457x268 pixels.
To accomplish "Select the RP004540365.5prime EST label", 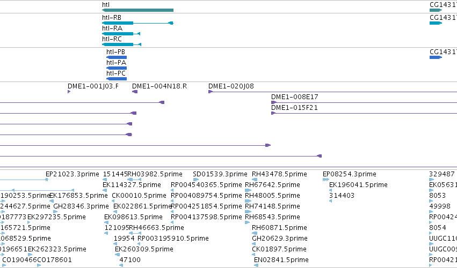I will [206, 185].
